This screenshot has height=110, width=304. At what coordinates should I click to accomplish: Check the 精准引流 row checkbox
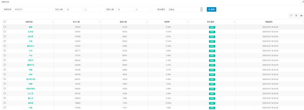click(5, 65)
